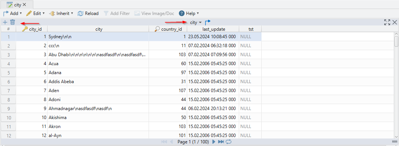Go to the next page arrow
Image resolution: width=399 pixels, height=146 pixels.
tap(214, 142)
